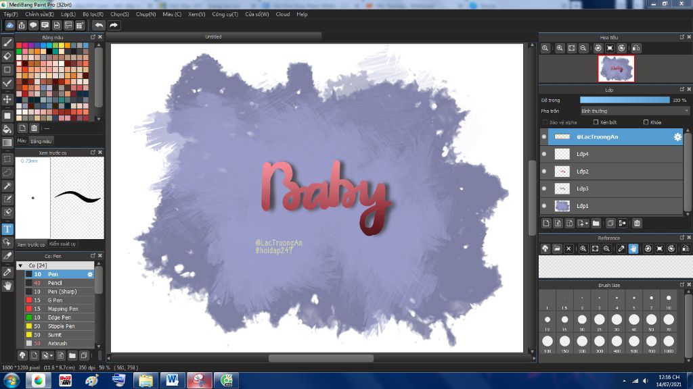Click the cloud save icon in toolbar
The height and width of the screenshot is (389, 693).
(x=9, y=25)
